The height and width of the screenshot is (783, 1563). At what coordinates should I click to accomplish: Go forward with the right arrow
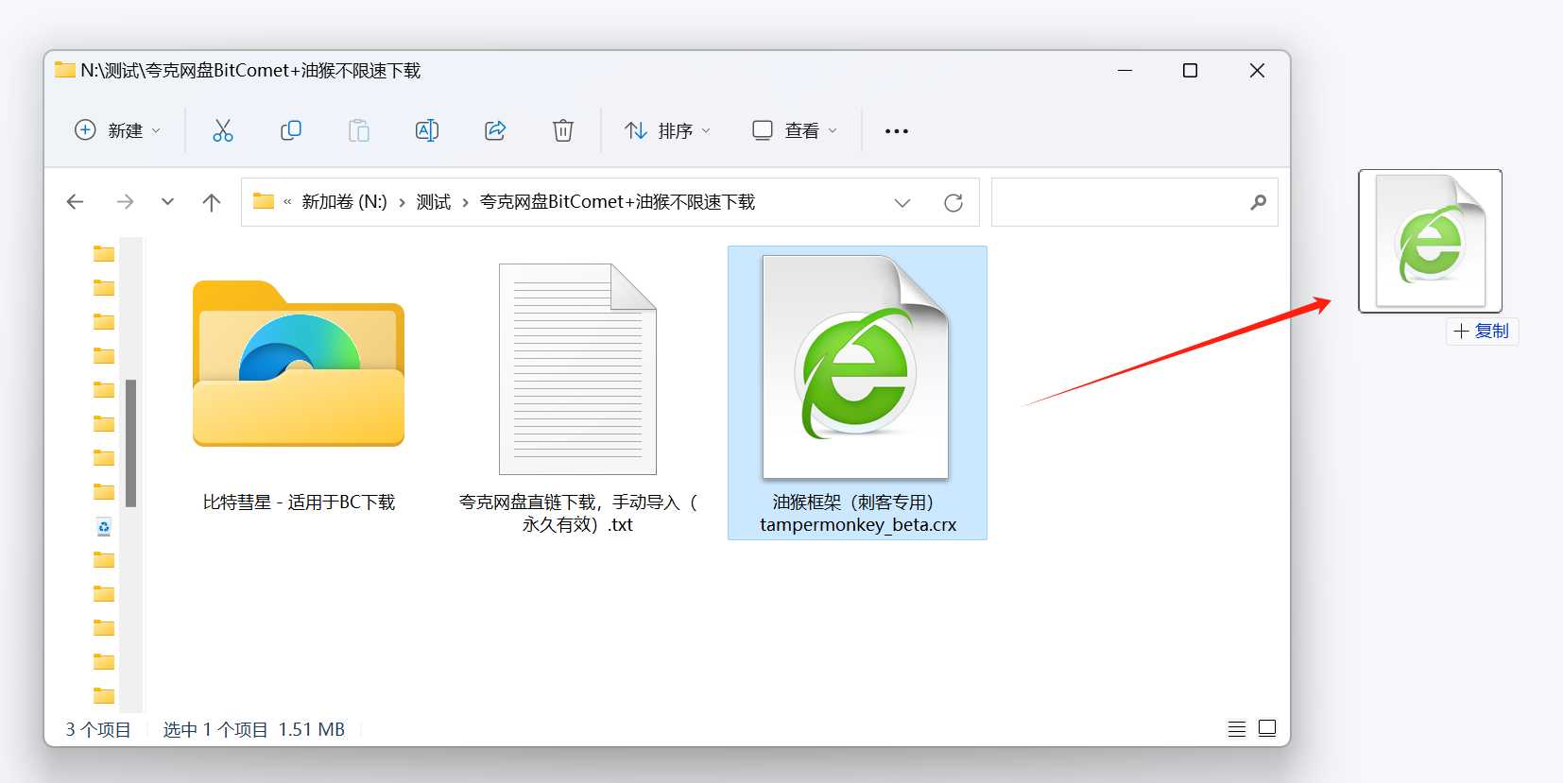(125, 202)
